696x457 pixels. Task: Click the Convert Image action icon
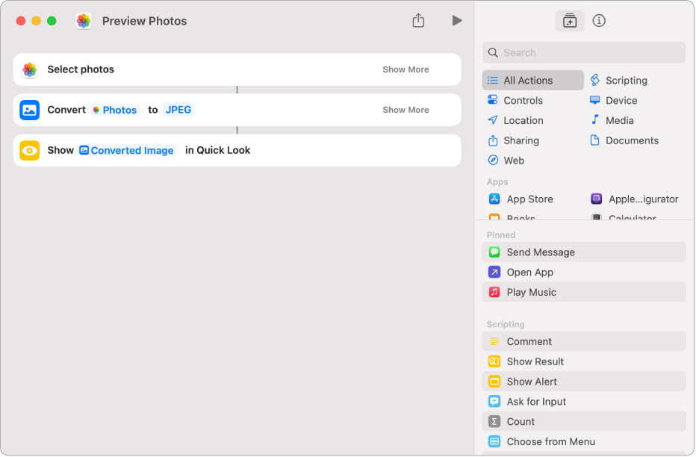[x=30, y=110]
